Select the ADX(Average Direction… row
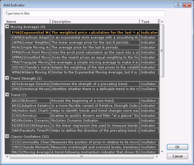The height and width of the screenshot is (165, 194). tap(85, 84)
